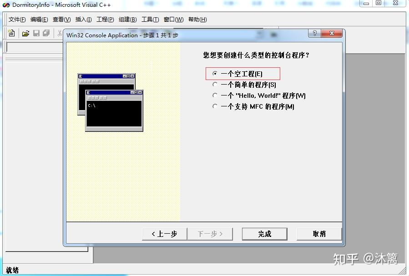
Task: Click the Open file toolbar icon
Action: 25,33
